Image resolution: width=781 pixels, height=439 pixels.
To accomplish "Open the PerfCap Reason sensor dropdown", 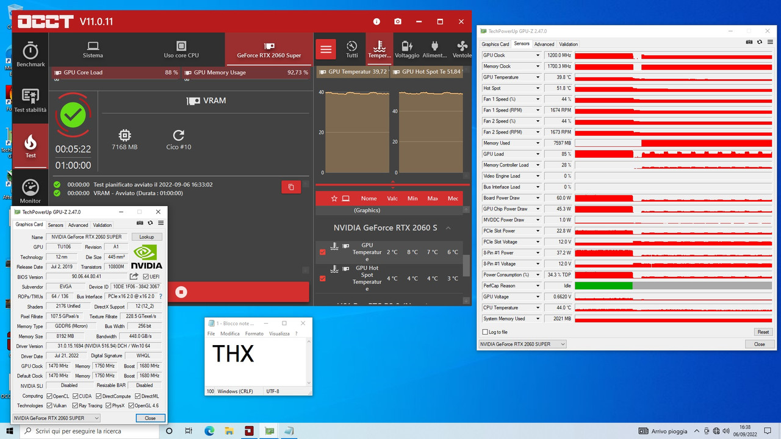I will click(538, 286).
